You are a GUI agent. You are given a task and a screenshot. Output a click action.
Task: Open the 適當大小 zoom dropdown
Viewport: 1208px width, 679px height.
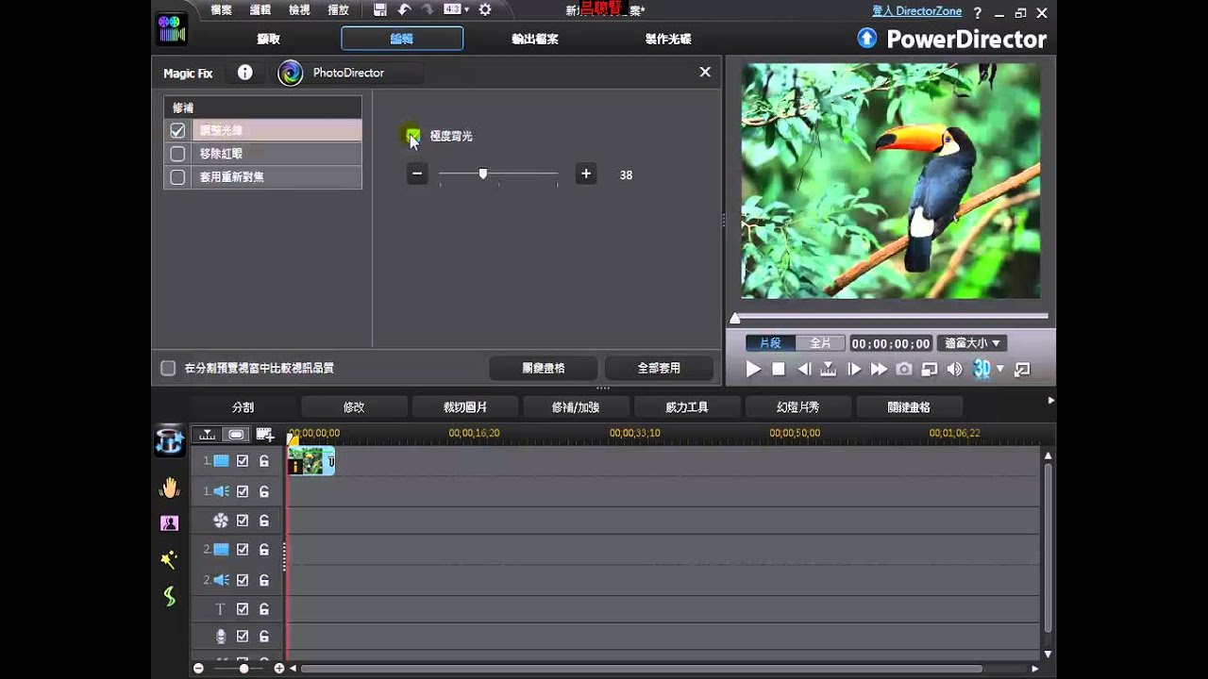point(972,343)
